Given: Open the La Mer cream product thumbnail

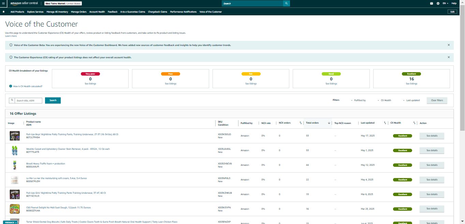Looking at the screenshot, I should point(15,179).
